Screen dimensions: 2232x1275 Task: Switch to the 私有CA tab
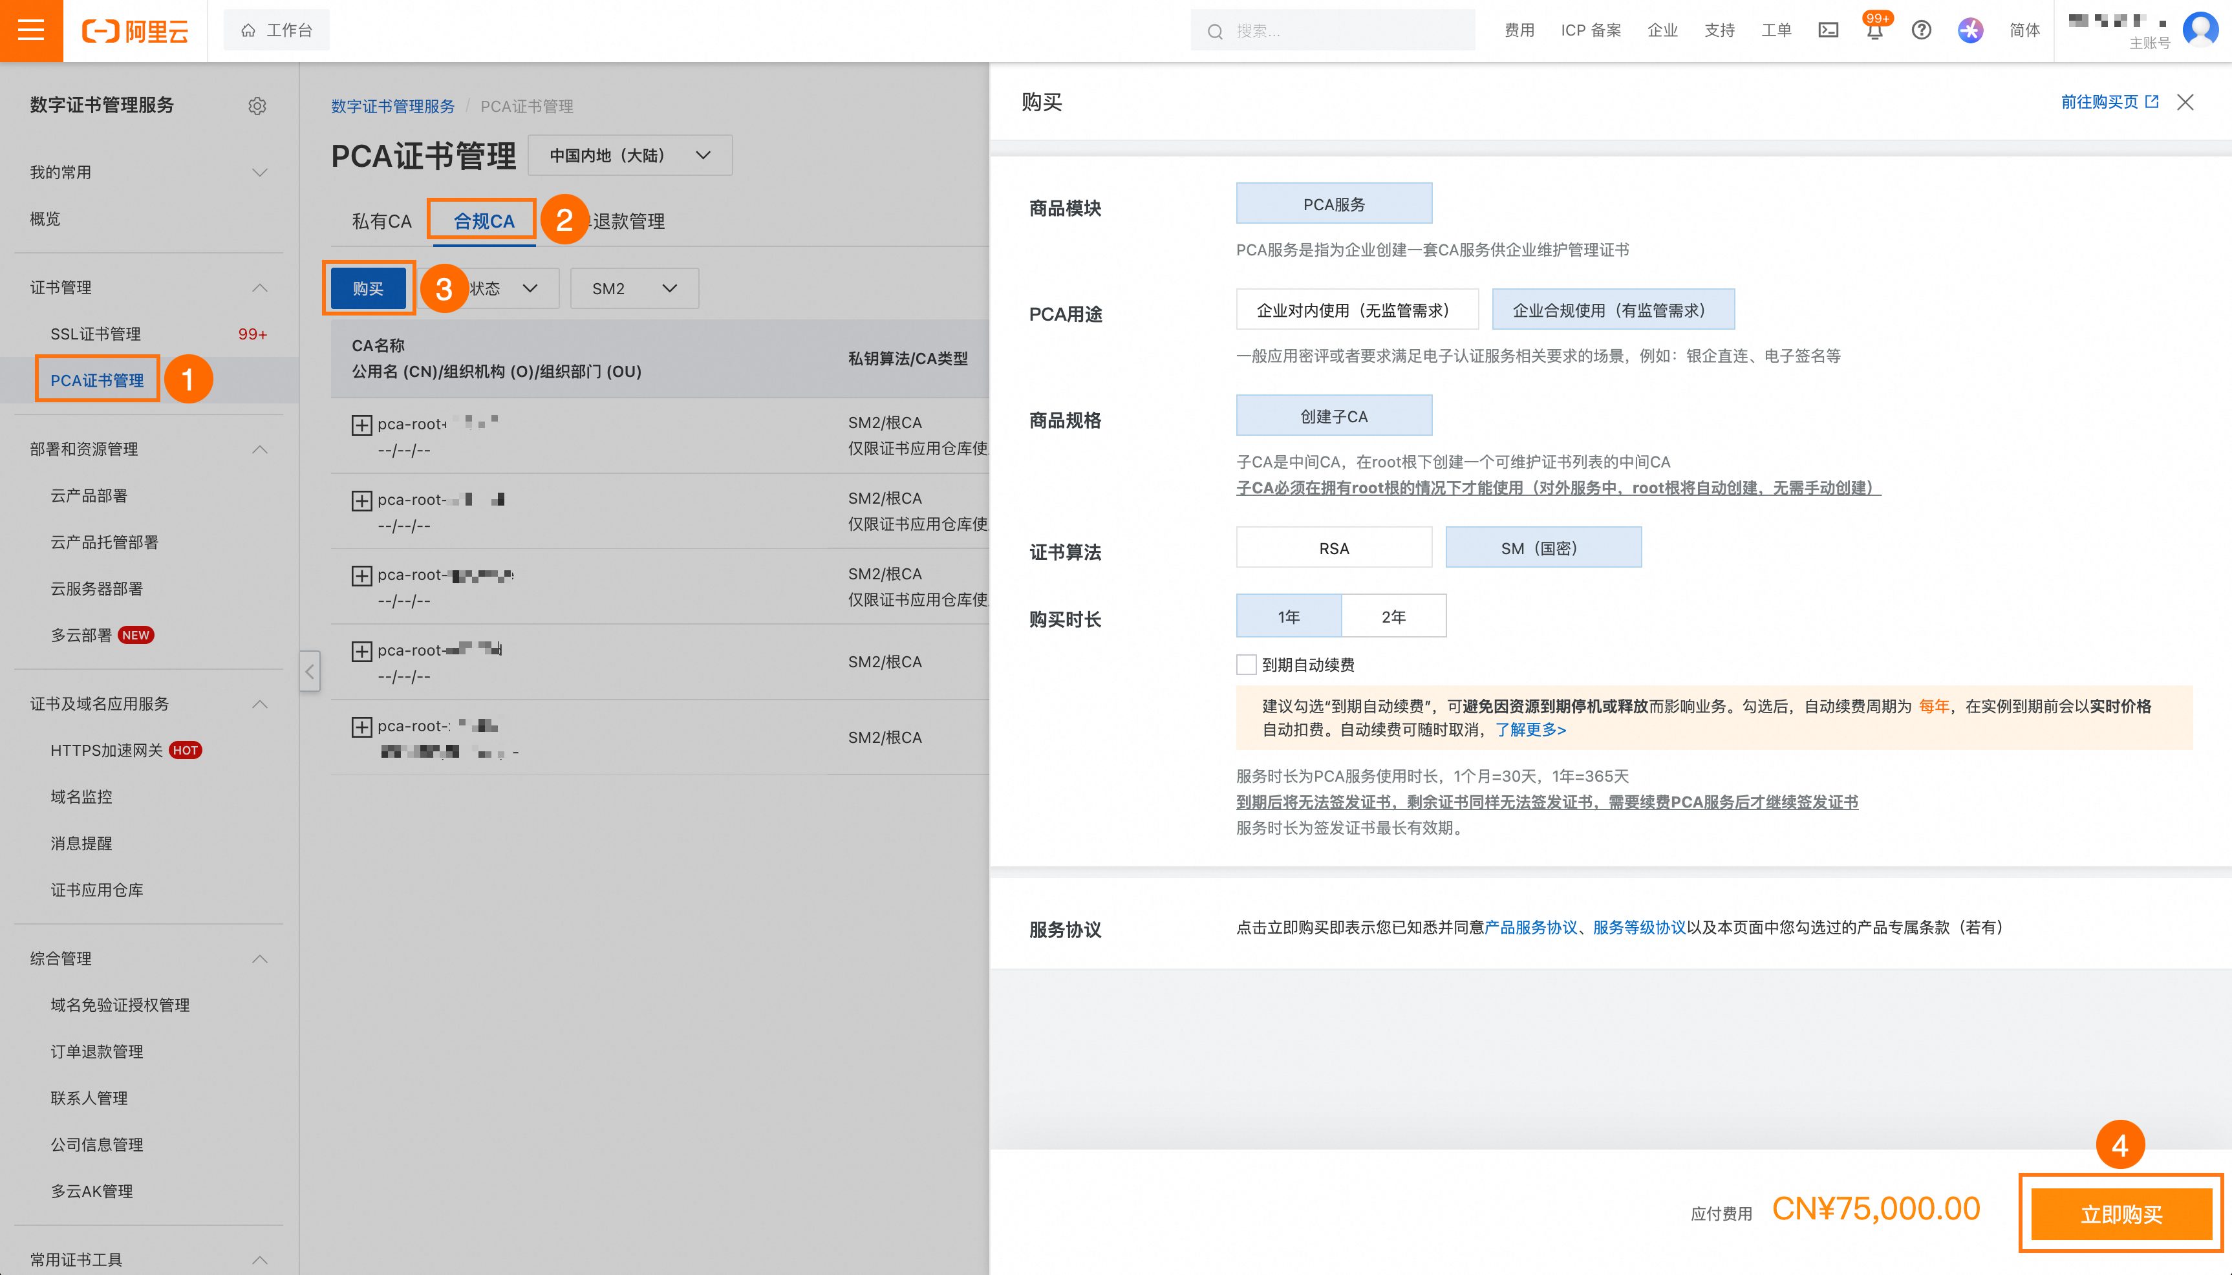[381, 220]
